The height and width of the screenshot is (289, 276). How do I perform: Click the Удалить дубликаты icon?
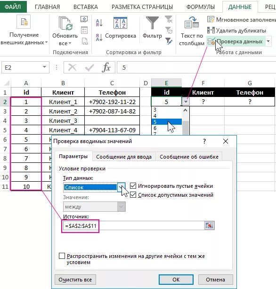point(211,30)
